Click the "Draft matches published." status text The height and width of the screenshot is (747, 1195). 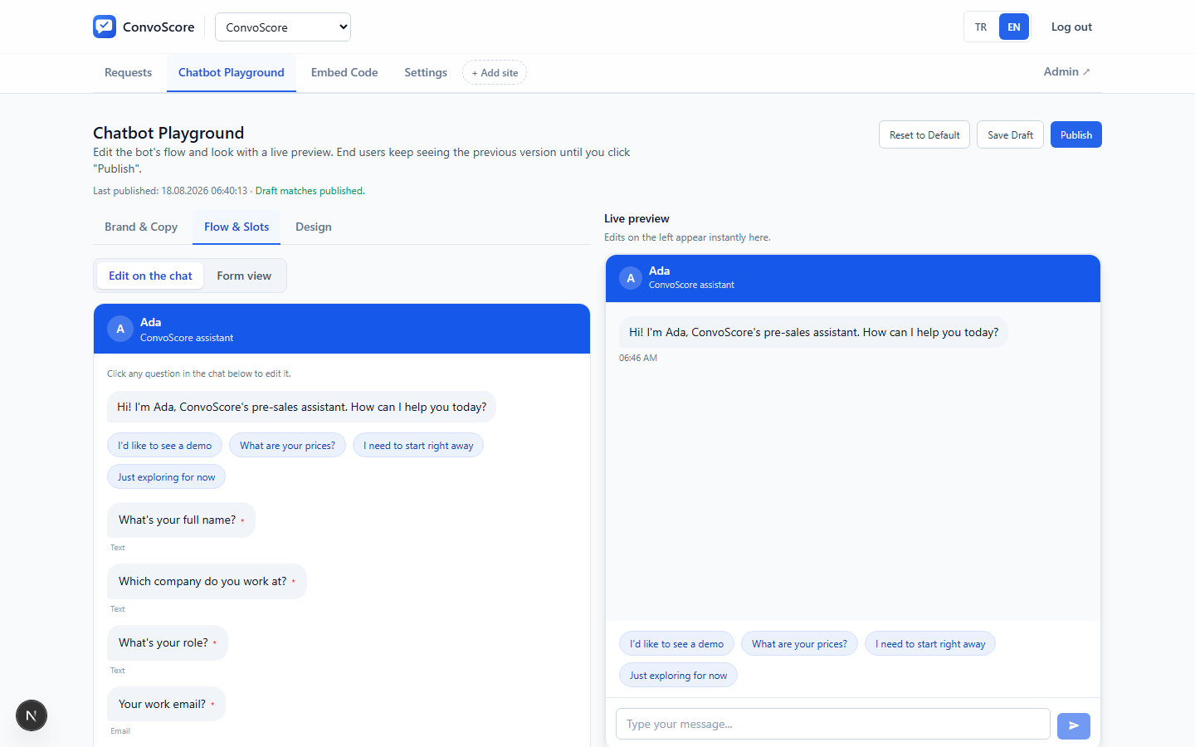(x=310, y=191)
